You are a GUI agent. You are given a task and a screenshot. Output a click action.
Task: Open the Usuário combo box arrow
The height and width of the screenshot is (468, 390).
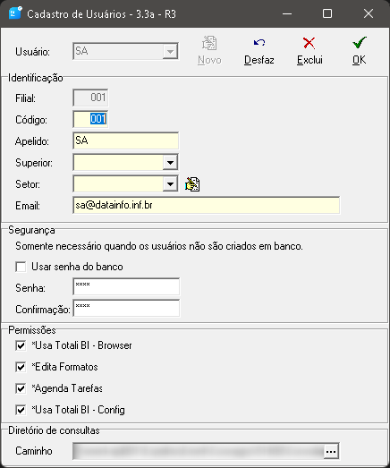[170, 52]
